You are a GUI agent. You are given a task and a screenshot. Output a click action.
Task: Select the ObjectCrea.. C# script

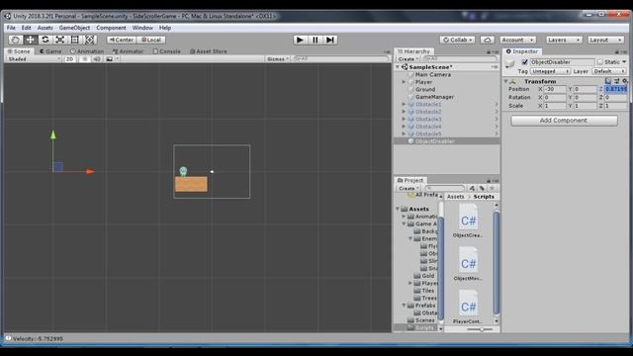(468, 222)
